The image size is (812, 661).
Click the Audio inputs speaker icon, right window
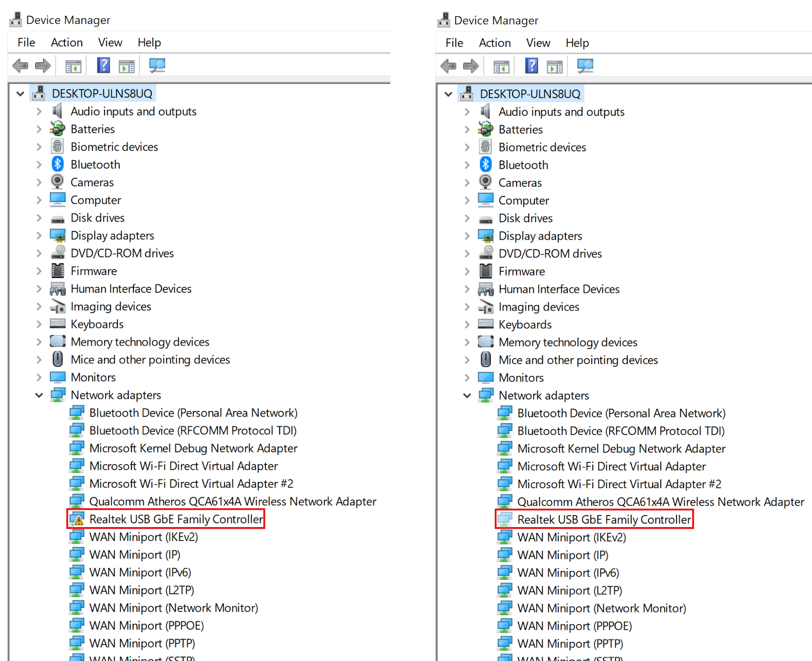[x=486, y=111]
